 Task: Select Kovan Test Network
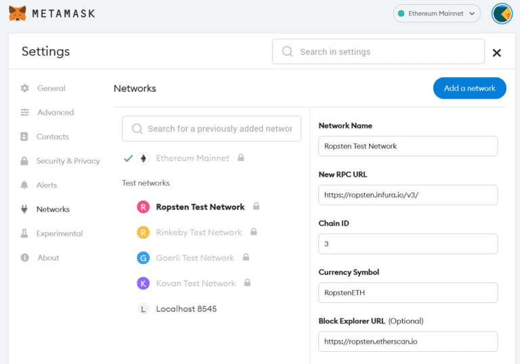tap(196, 283)
